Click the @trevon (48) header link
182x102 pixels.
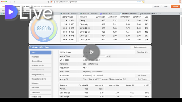pyautogui.click(x=37, y=47)
